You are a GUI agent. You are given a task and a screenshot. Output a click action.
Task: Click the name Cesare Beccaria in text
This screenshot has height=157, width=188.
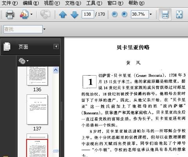149,76
